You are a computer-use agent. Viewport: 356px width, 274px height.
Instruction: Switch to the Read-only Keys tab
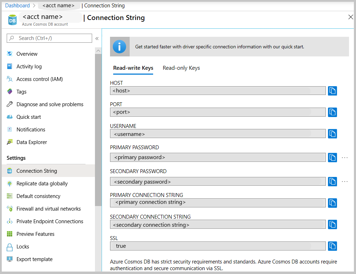pos(181,68)
